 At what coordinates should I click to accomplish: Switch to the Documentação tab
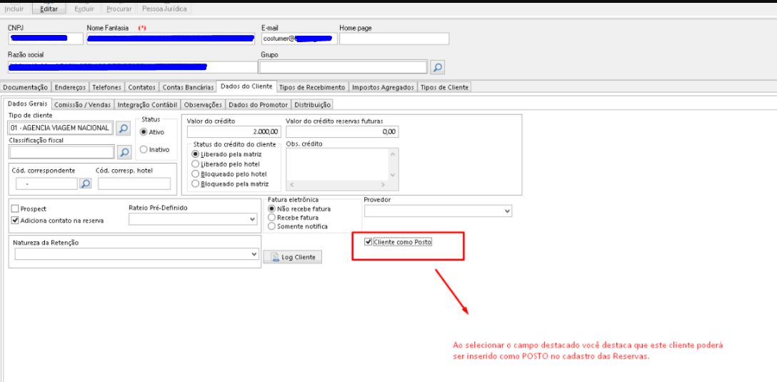pyautogui.click(x=25, y=87)
